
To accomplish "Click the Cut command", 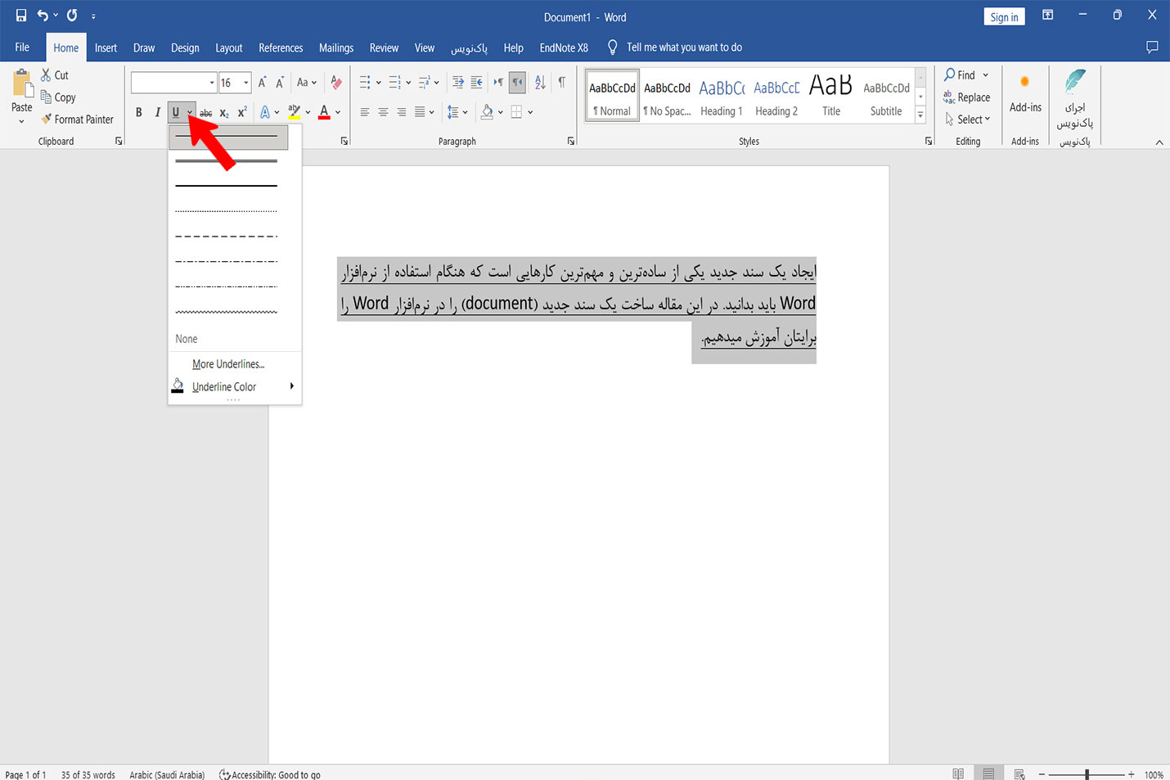I will 55,74.
